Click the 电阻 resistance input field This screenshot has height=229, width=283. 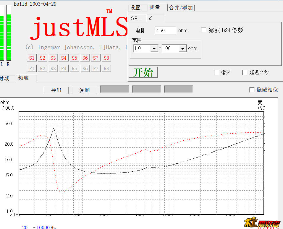coord(165,30)
